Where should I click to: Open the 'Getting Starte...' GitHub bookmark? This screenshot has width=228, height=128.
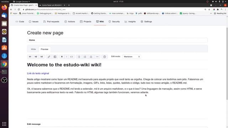point(99,14)
